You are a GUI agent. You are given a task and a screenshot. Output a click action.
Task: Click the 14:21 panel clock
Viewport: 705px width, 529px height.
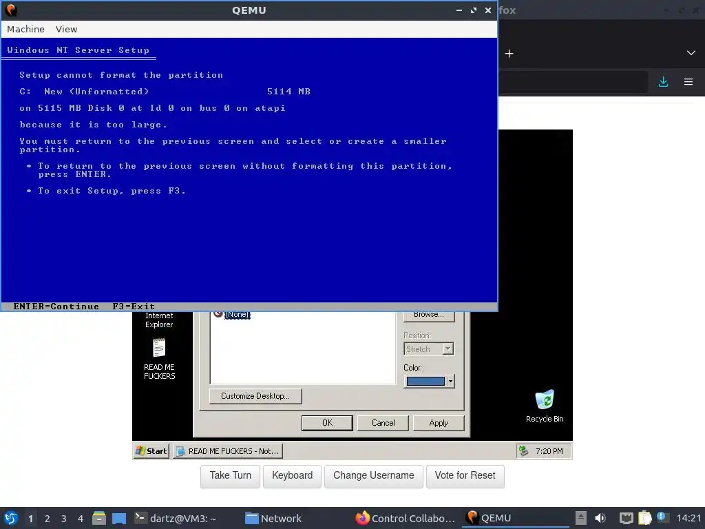click(688, 518)
